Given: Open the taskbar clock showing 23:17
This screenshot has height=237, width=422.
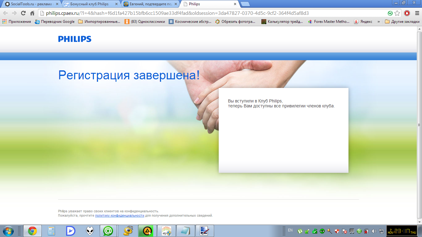Looking at the screenshot, I should point(402,231).
